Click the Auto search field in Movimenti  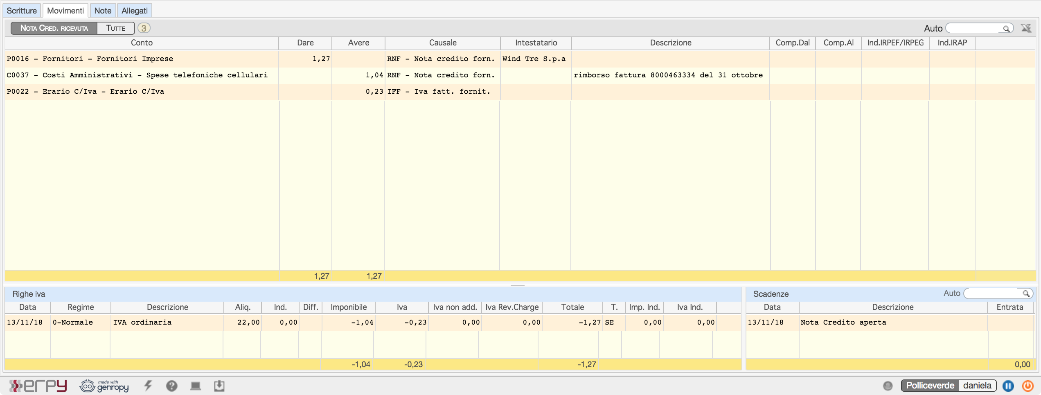click(974, 28)
